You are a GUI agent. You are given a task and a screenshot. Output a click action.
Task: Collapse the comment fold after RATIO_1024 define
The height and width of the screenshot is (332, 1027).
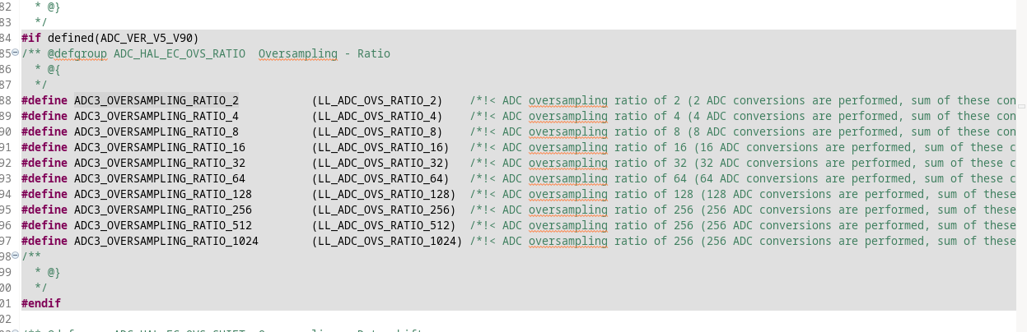16,256
